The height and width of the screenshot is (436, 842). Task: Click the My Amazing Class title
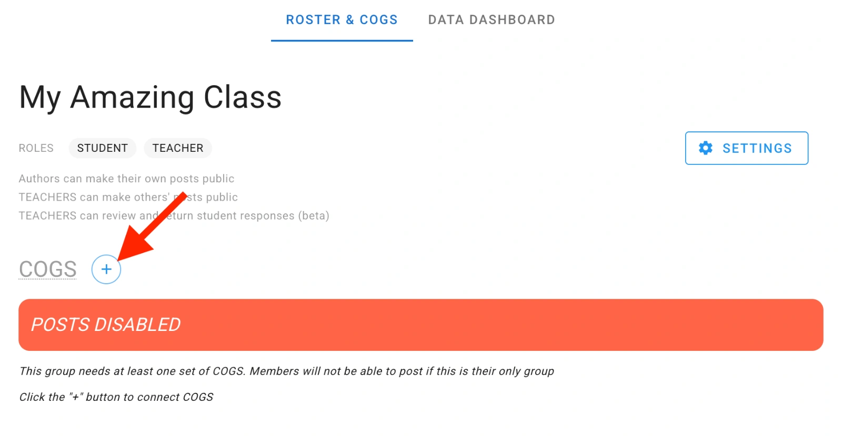[151, 98]
